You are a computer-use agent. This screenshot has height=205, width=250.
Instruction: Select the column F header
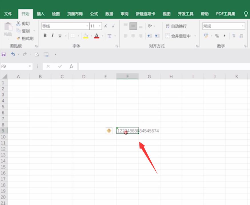[127, 77]
